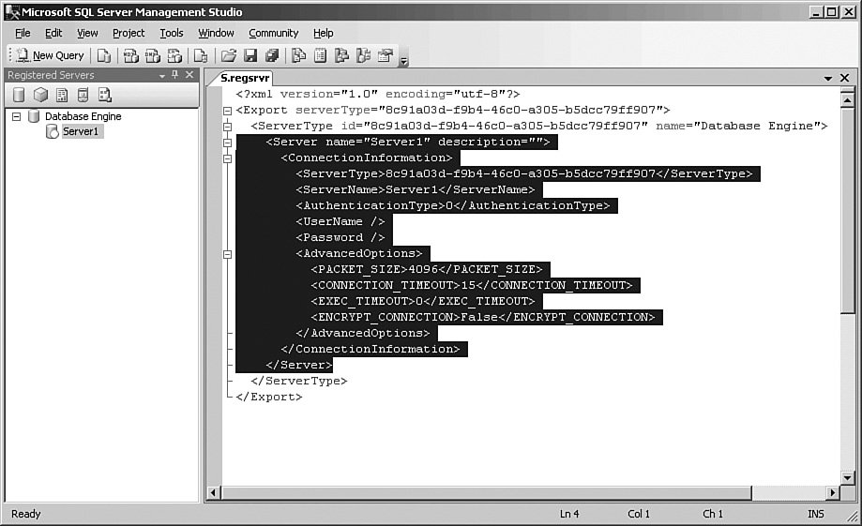Select Integration Services server type icon

point(104,95)
